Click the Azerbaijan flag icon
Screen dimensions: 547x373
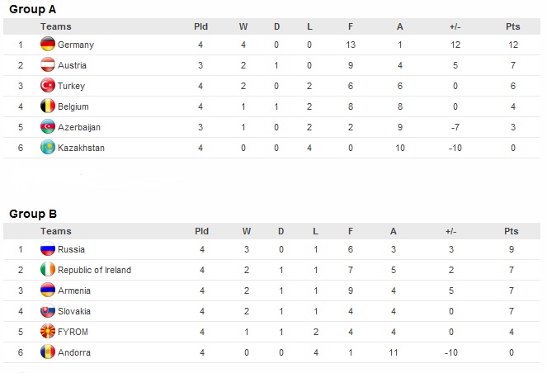(x=48, y=126)
